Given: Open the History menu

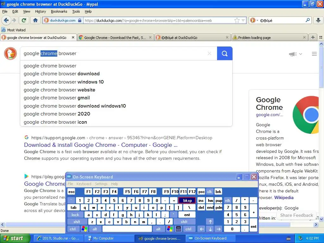Looking at the screenshot, I should tap(40, 11).
